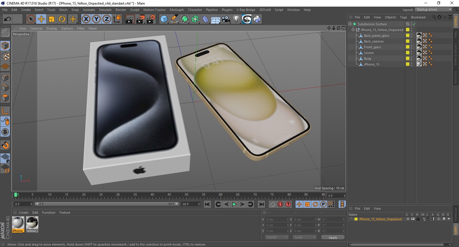Screen dimensions: 459x247
Task: Open the Layers tab on right edge
Action: [456, 230]
